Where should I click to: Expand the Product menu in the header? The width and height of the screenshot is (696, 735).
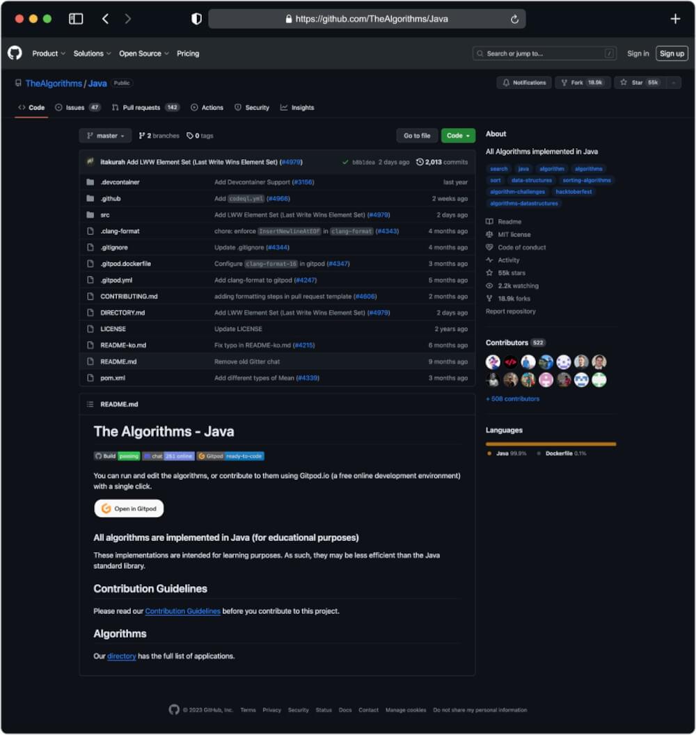[x=48, y=53]
